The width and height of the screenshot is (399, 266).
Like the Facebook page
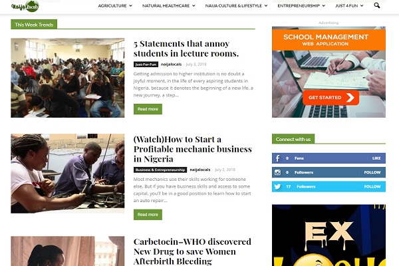point(376,158)
